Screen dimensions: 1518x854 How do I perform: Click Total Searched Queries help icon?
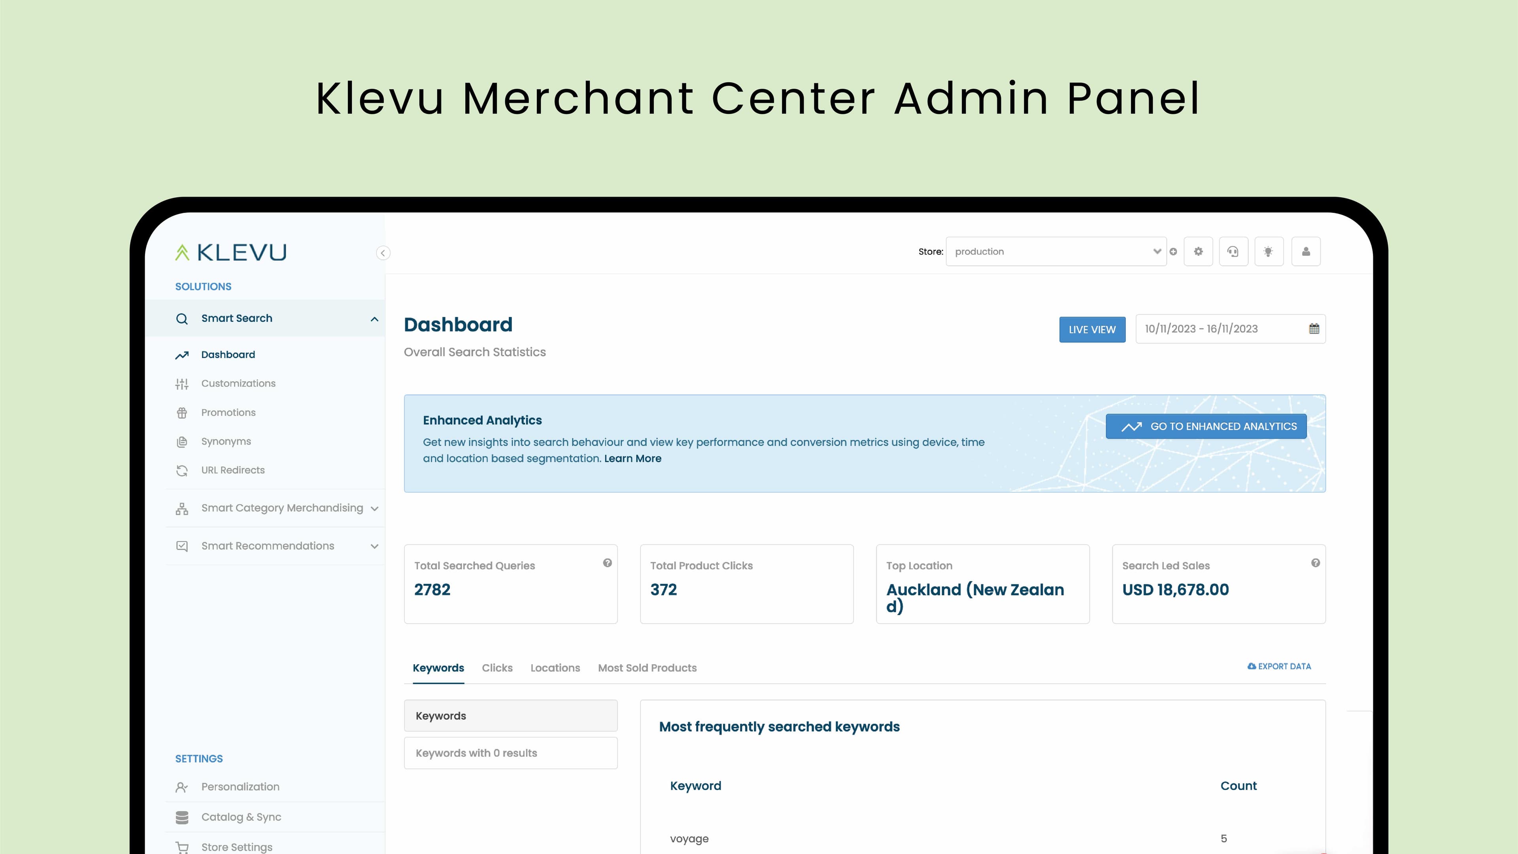tap(607, 563)
